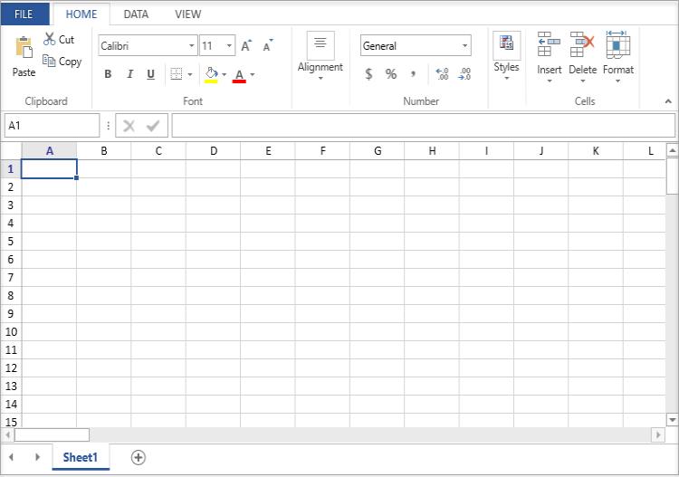Decrease font size with the smaller A icon

click(268, 45)
